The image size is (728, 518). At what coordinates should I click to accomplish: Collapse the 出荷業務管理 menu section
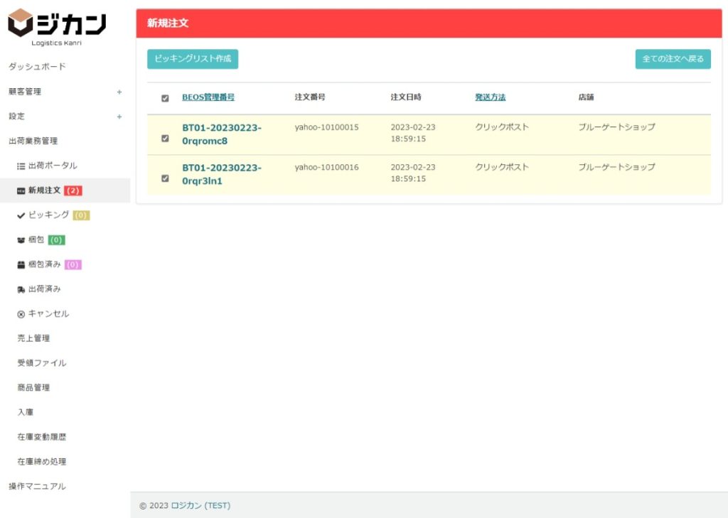coord(33,141)
